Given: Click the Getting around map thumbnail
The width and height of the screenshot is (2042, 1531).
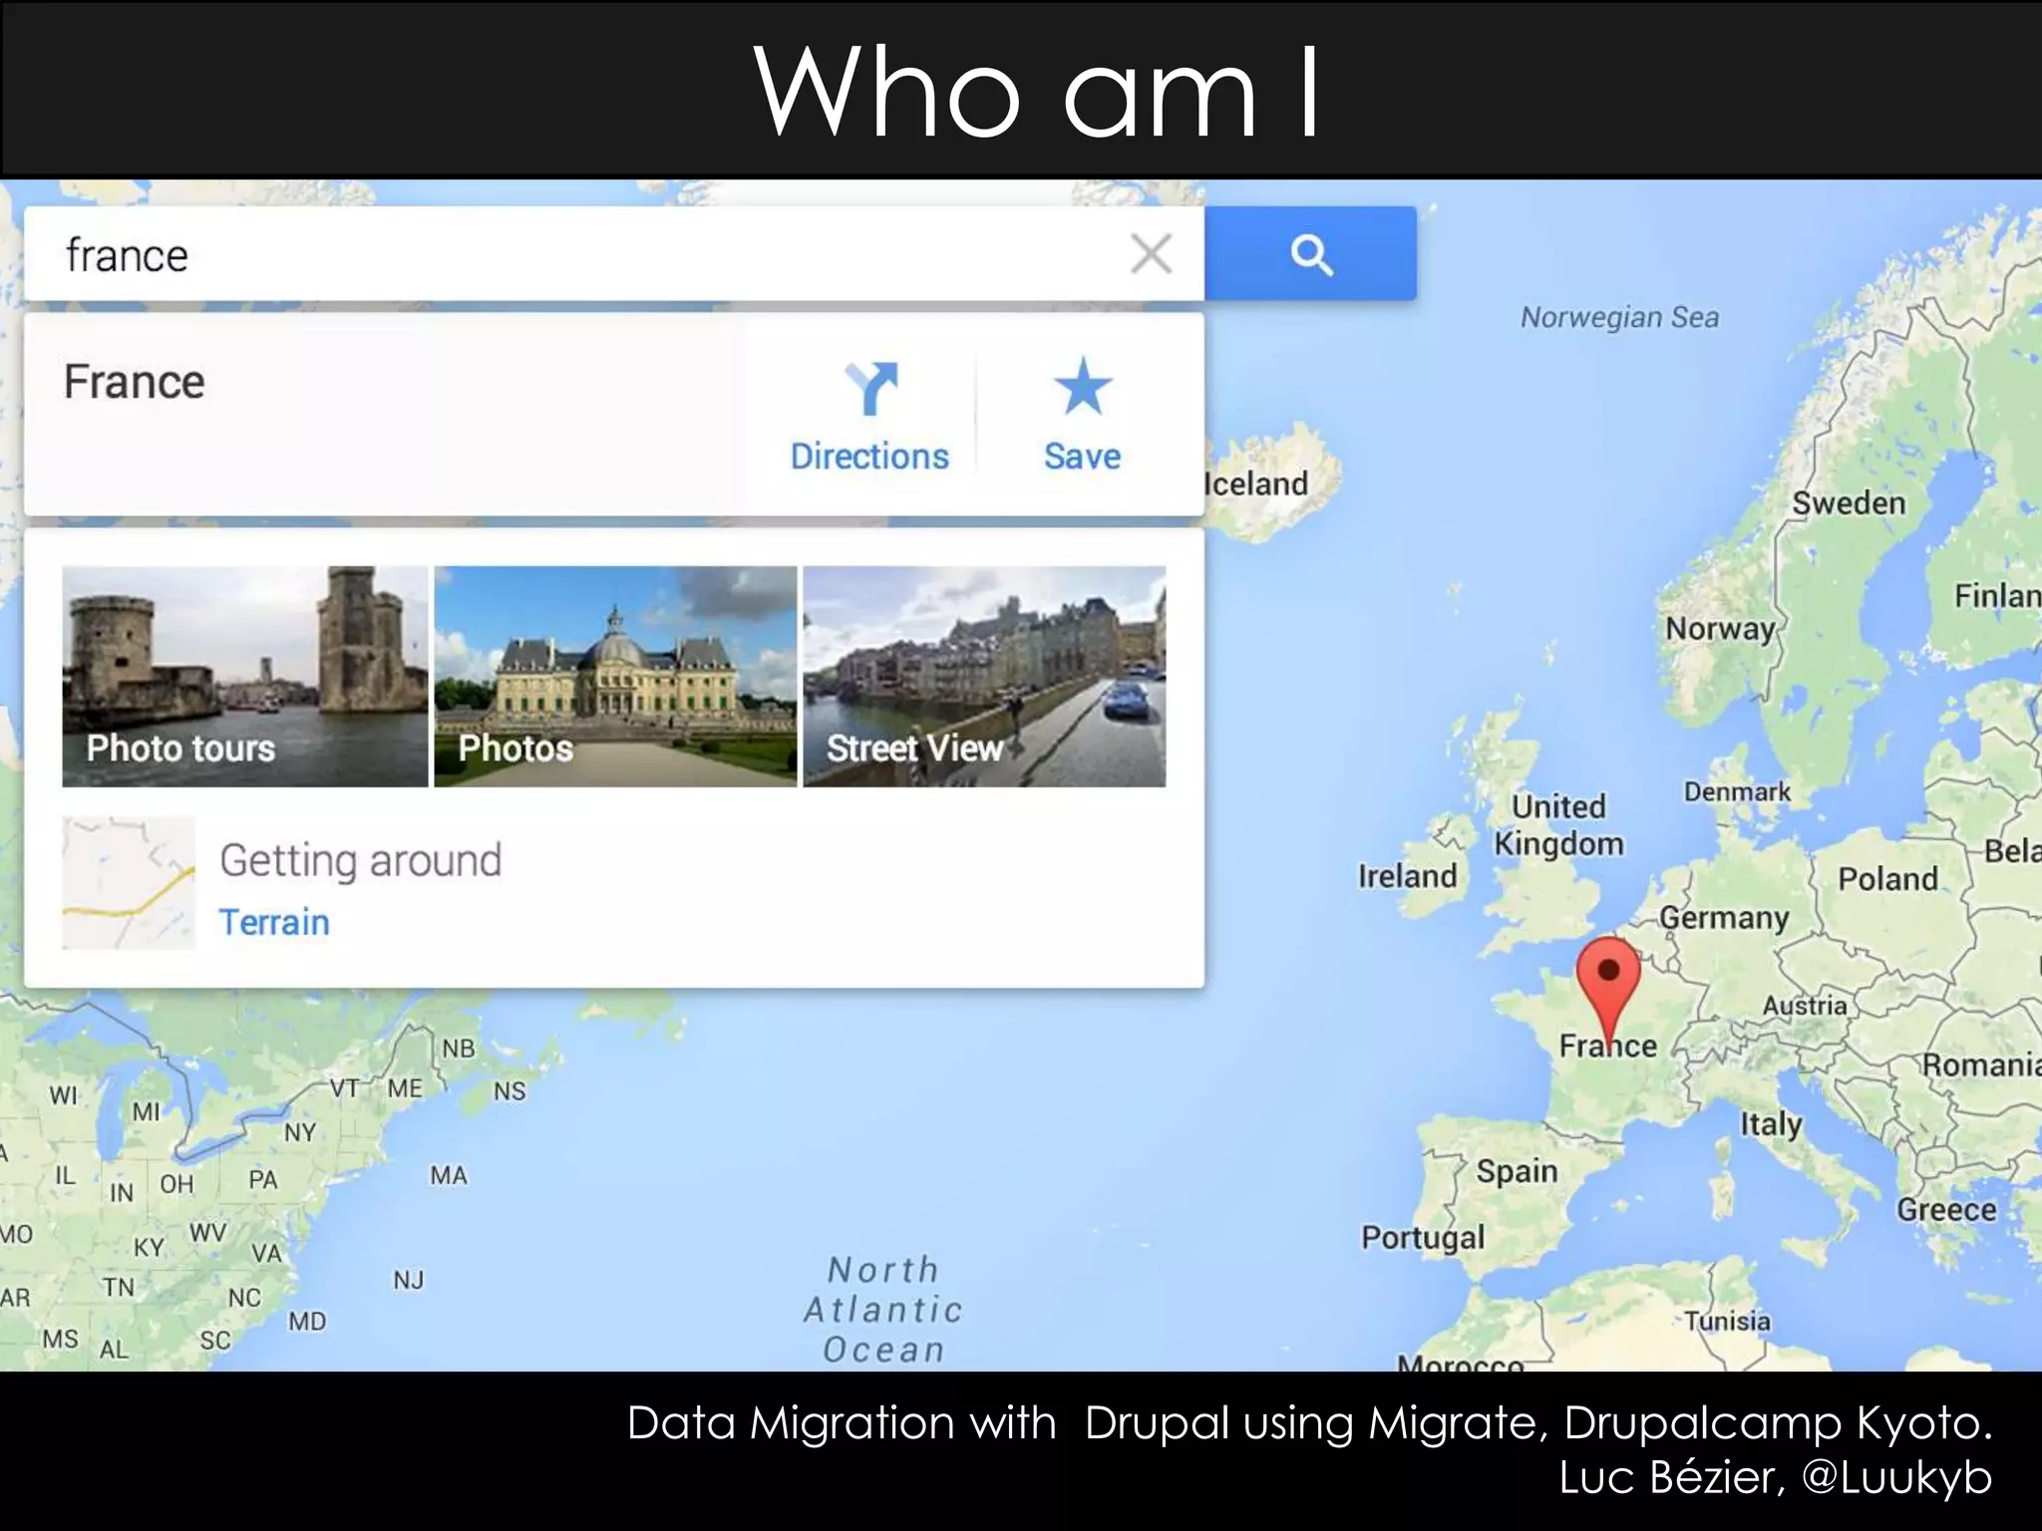Looking at the screenshot, I should (x=129, y=882).
